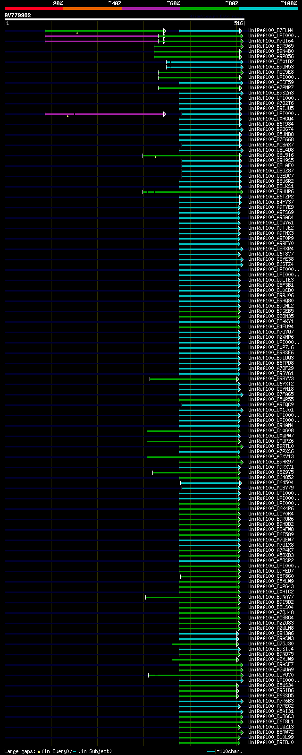Screen dimensions: 302x755
Task: Open hit UniRef100_Q9M3A6
Action: pos(271,634)
